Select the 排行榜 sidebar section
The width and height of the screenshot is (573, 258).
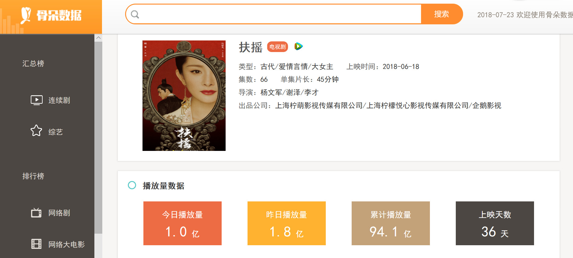(x=33, y=176)
